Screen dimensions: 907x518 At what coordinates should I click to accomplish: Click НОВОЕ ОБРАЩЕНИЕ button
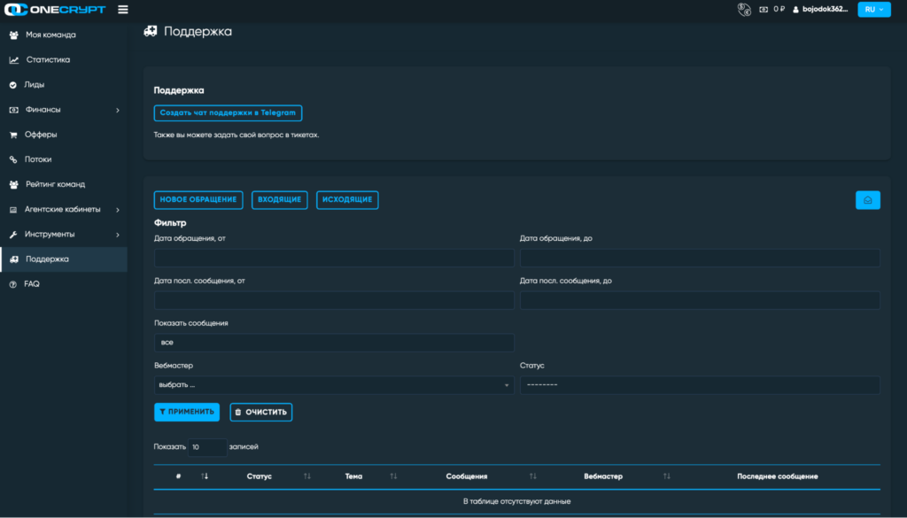198,199
